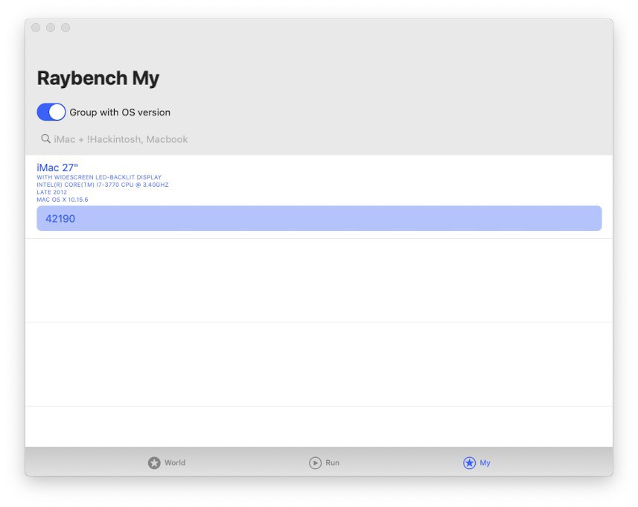This screenshot has width=638, height=507.
Task: Switch to the Run tab label
Action: click(x=333, y=462)
